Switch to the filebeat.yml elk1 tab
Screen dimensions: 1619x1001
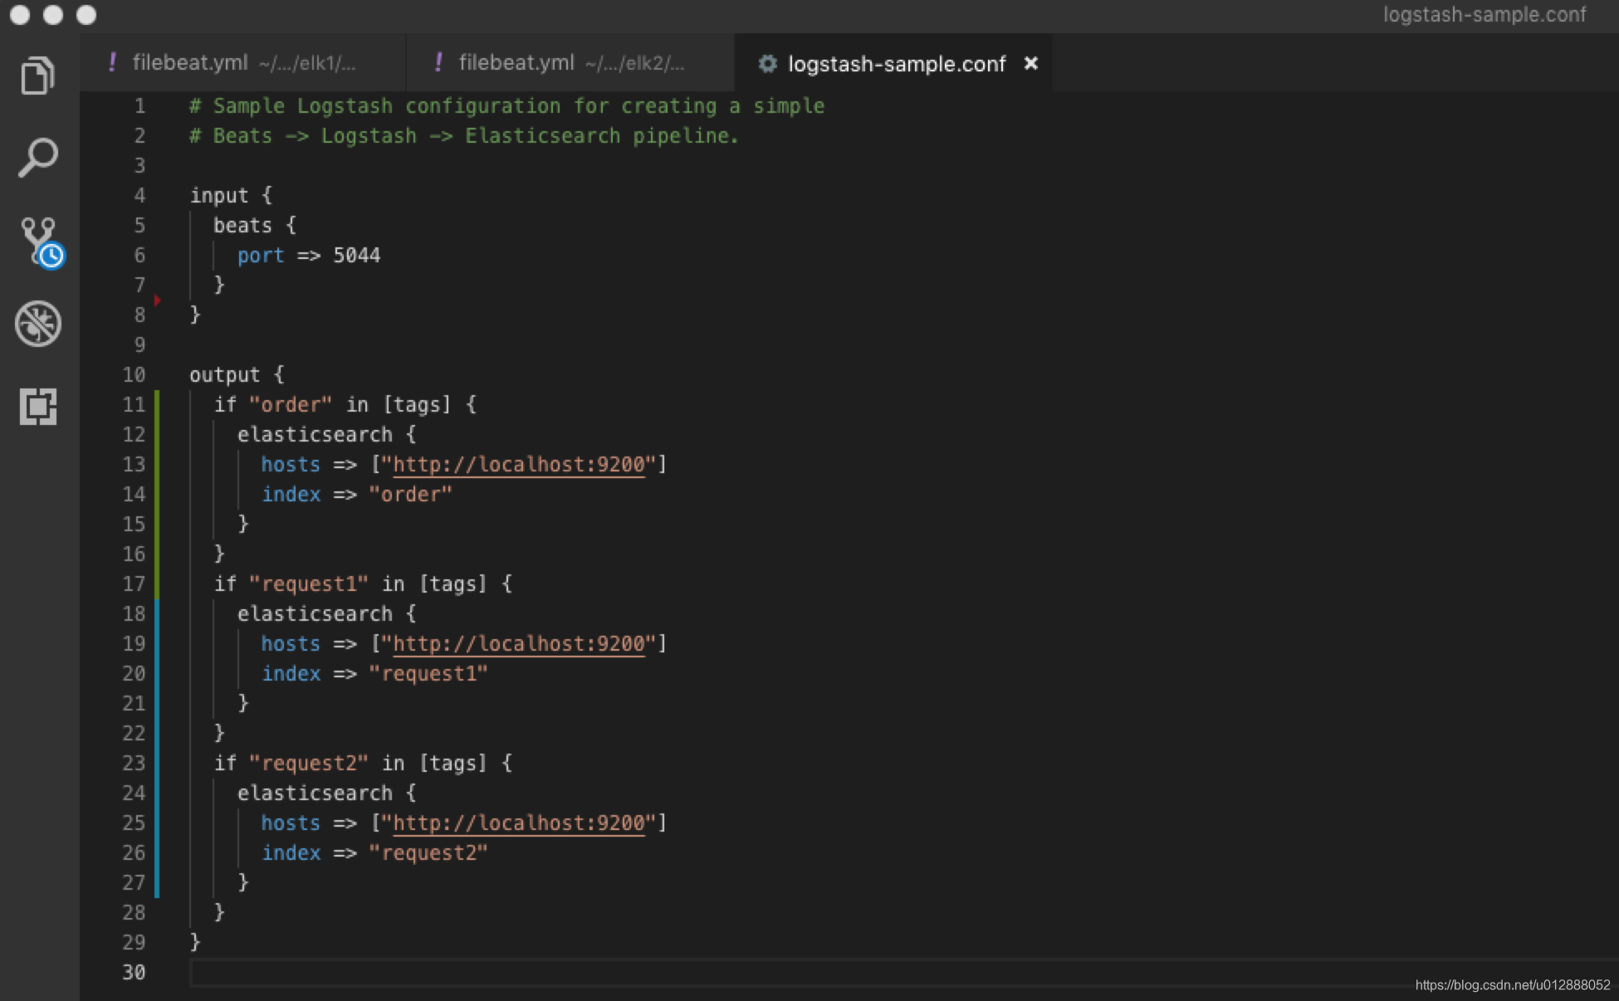[x=243, y=62]
